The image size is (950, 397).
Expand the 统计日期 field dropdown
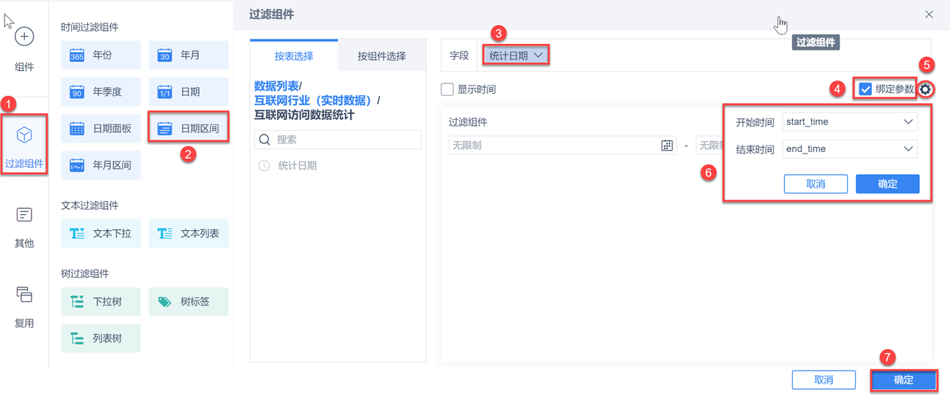click(x=515, y=56)
